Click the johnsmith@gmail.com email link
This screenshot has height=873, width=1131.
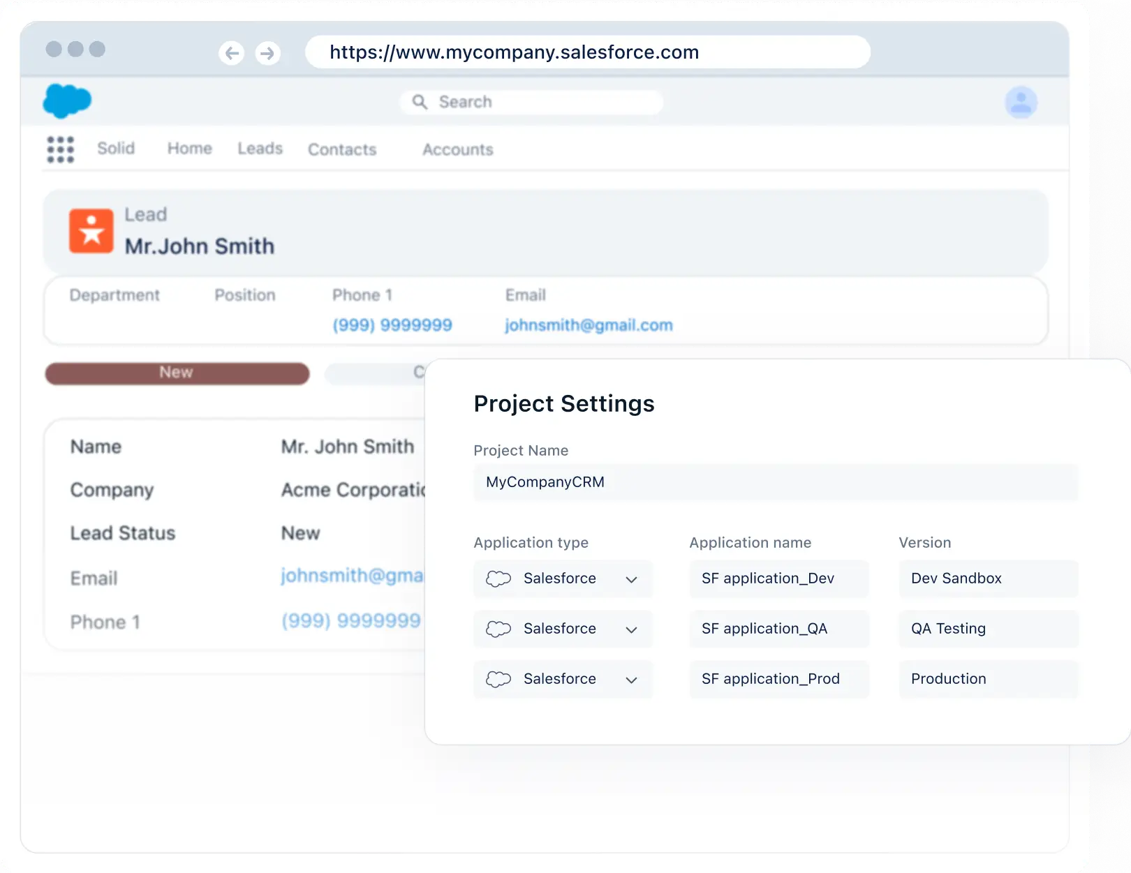[x=589, y=324]
